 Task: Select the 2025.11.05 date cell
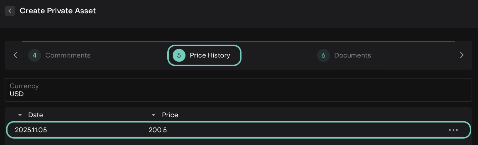[x=31, y=130]
